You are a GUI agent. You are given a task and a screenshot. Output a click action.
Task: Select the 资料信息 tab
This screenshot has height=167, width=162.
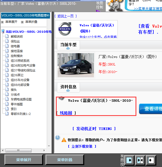click(x=68, y=88)
